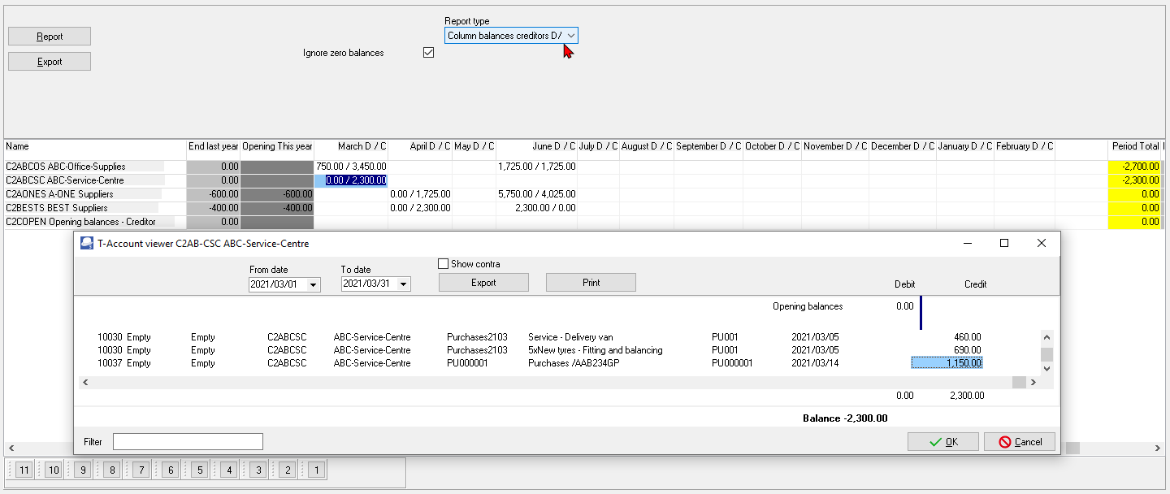Switch to bottom tab number 1
Viewport: 1170px width, 494px height.
click(316, 470)
